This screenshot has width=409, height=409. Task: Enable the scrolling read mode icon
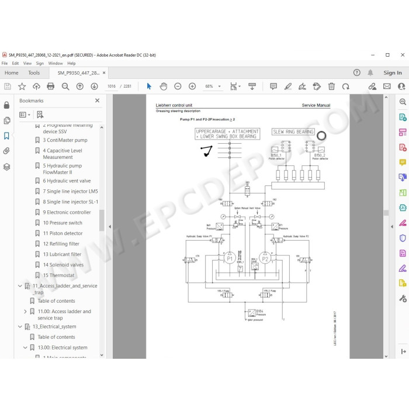tap(252, 86)
